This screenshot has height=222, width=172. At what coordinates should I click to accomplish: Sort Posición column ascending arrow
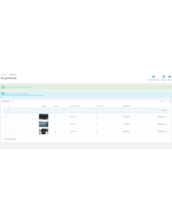[x=130, y=106]
